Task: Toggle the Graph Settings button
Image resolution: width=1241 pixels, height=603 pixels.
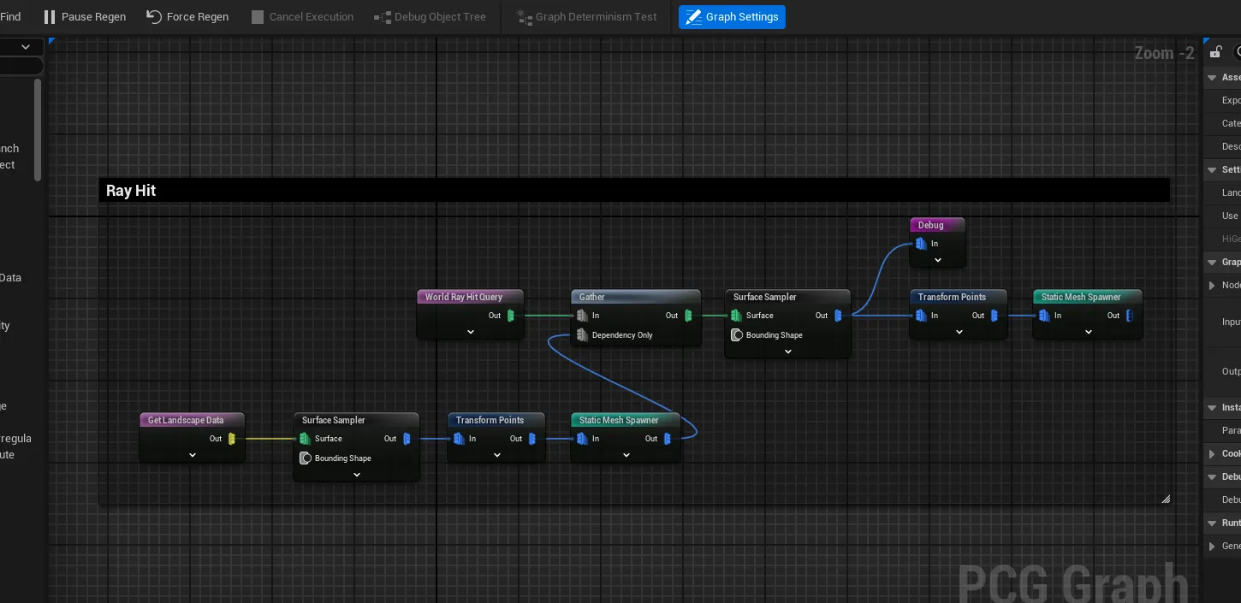Action: [732, 17]
